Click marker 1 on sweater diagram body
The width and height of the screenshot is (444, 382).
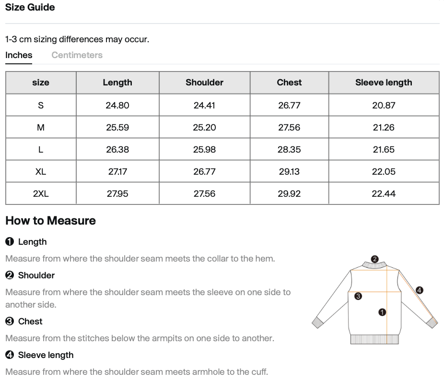click(x=382, y=312)
